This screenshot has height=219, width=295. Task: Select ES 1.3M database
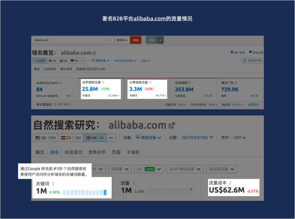pos(71,138)
